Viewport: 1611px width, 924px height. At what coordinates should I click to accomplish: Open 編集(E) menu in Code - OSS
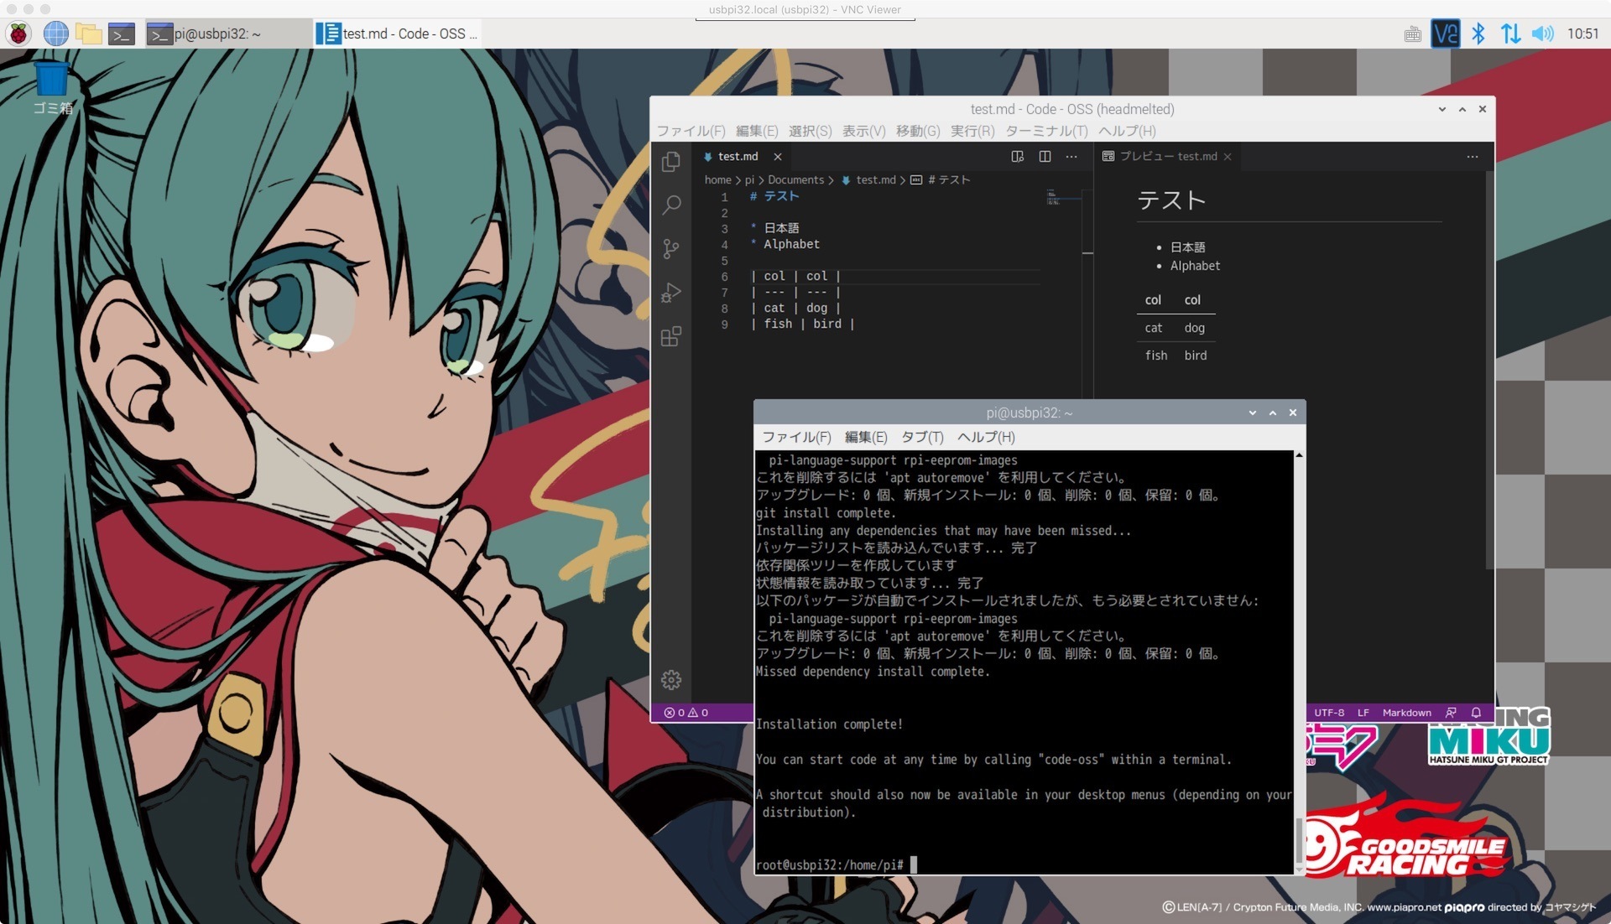[757, 131]
